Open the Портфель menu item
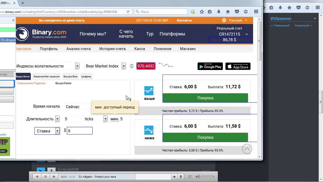 (x=49, y=49)
